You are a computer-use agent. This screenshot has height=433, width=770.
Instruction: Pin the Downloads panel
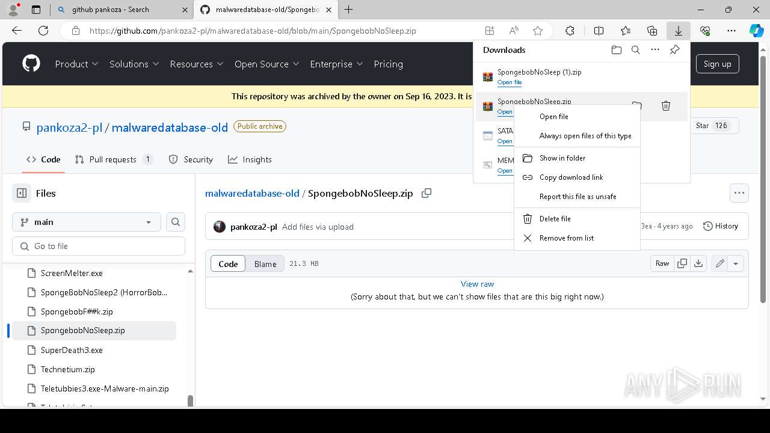pos(674,50)
